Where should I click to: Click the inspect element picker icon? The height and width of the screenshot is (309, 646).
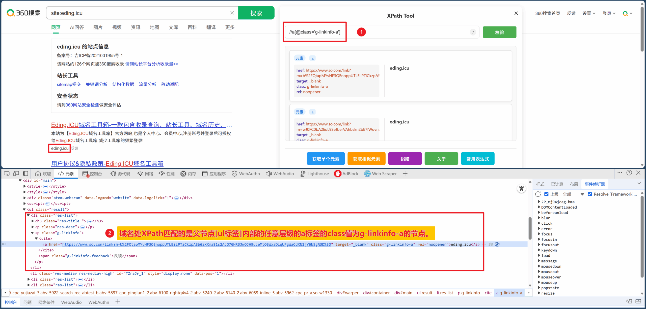[x=7, y=174]
